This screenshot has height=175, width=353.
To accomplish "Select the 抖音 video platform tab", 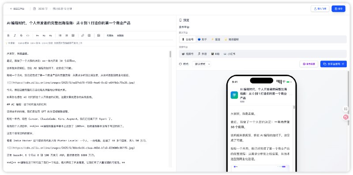I will tap(202, 54).
